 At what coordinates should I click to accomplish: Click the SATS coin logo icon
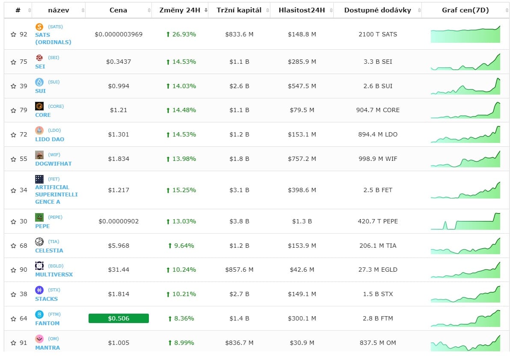coord(39,27)
